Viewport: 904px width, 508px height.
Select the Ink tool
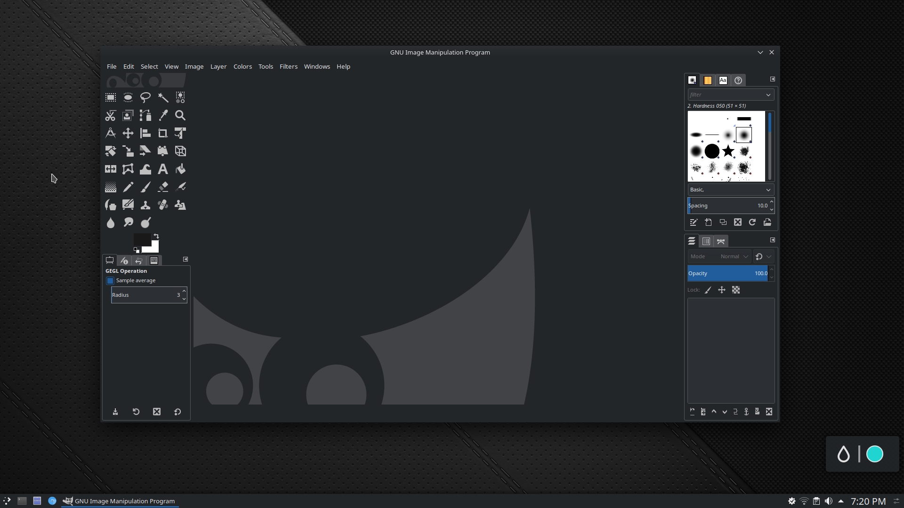(111, 205)
